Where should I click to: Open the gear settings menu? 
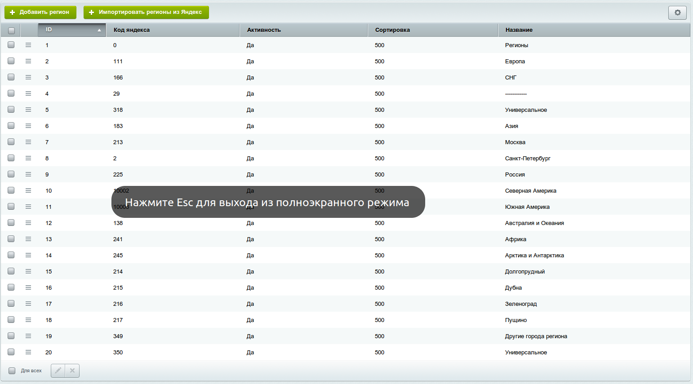[677, 13]
